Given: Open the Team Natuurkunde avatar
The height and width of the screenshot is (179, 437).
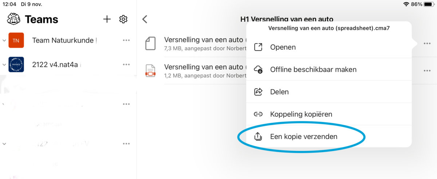Looking at the screenshot, I should point(16,40).
